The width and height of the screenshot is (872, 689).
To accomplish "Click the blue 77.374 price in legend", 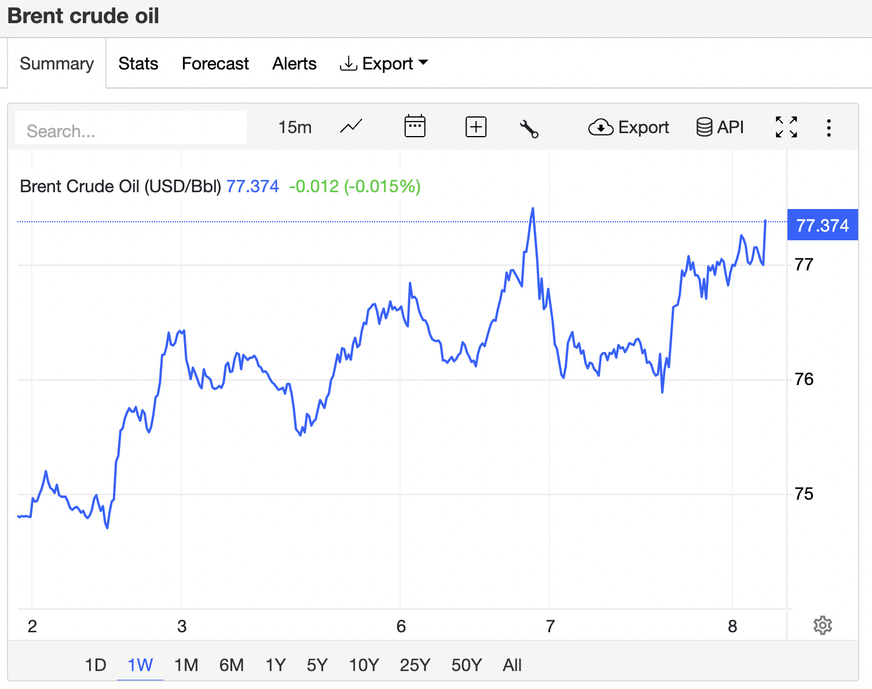I will pyautogui.click(x=252, y=186).
